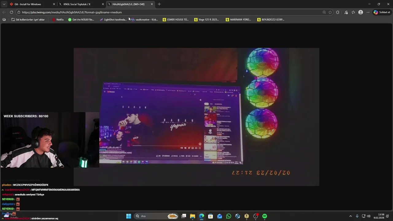Click chat message 'anaokulu seviyesi Türkçe'
393x221 pixels.
click(x=29, y=195)
